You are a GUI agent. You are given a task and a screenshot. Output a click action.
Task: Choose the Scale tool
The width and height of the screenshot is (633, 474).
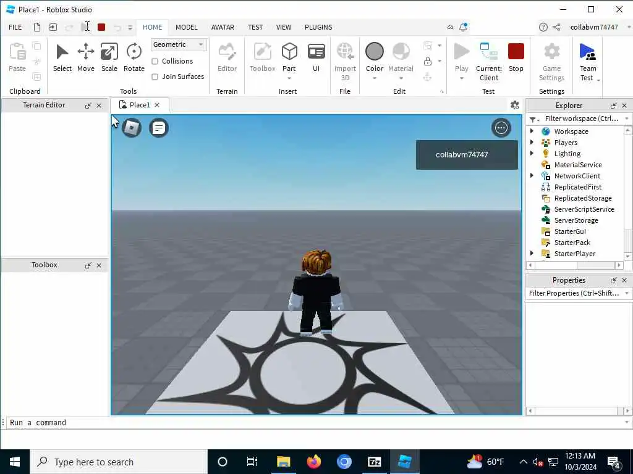tap(109, 57)
